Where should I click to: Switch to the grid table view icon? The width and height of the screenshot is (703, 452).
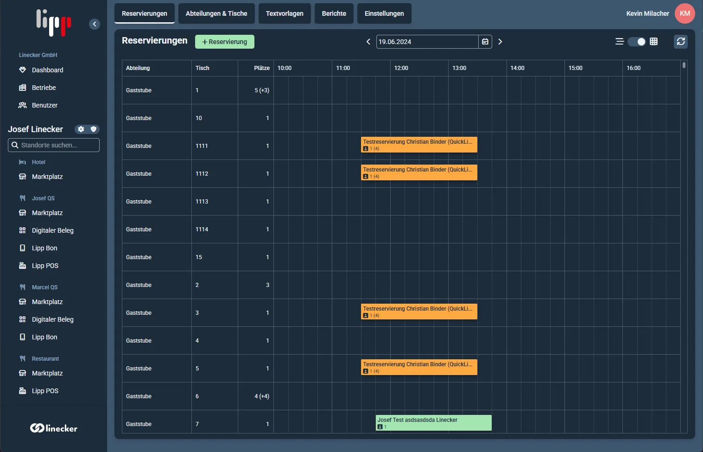[654, 42]
